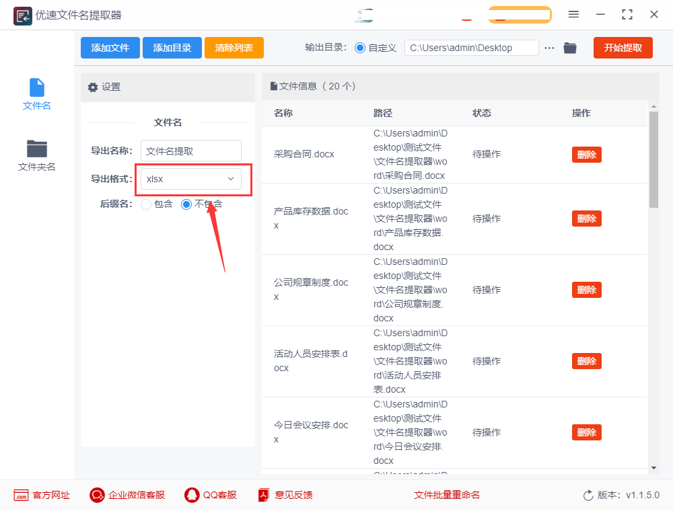Choose 不包含 suffix option
The image size is (673, 511).
pos(186,204)
